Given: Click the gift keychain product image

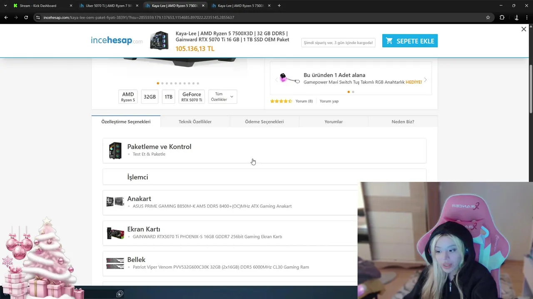Looking at the screenshot, I should [x=289, y=78].
